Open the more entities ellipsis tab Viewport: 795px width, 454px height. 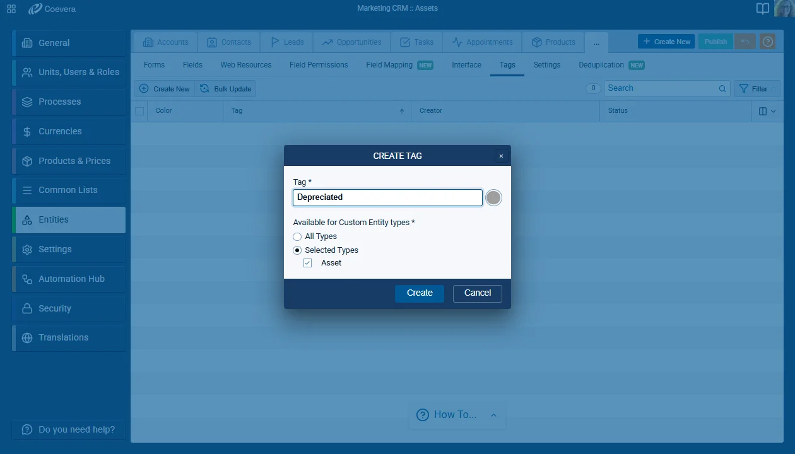click(x=596, y=42)
